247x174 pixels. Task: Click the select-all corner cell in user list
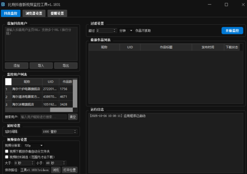(x=8, y=82)
